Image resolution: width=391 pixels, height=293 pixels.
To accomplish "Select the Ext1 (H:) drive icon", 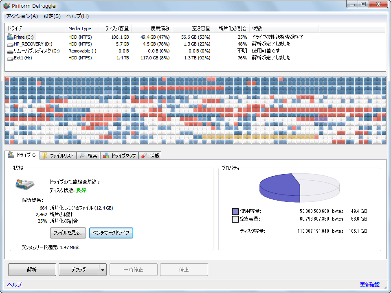I will (x=10, y=58).
